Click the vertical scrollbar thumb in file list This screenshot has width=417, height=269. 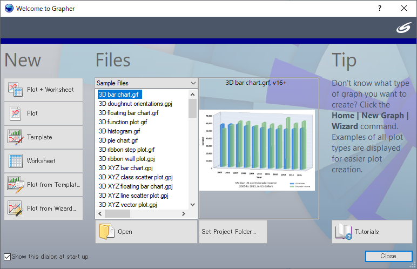pyautogui.click(x=192, y=108)
